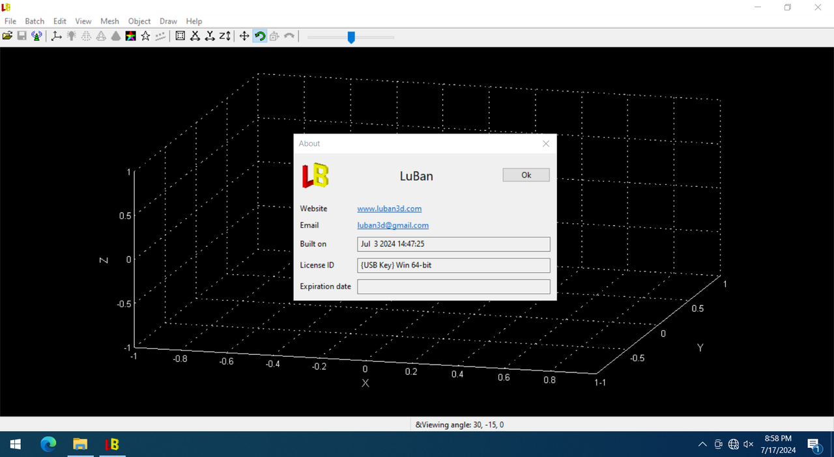
Task: Click the fit-to-frame box icon
Action: [x=180, y=36]
